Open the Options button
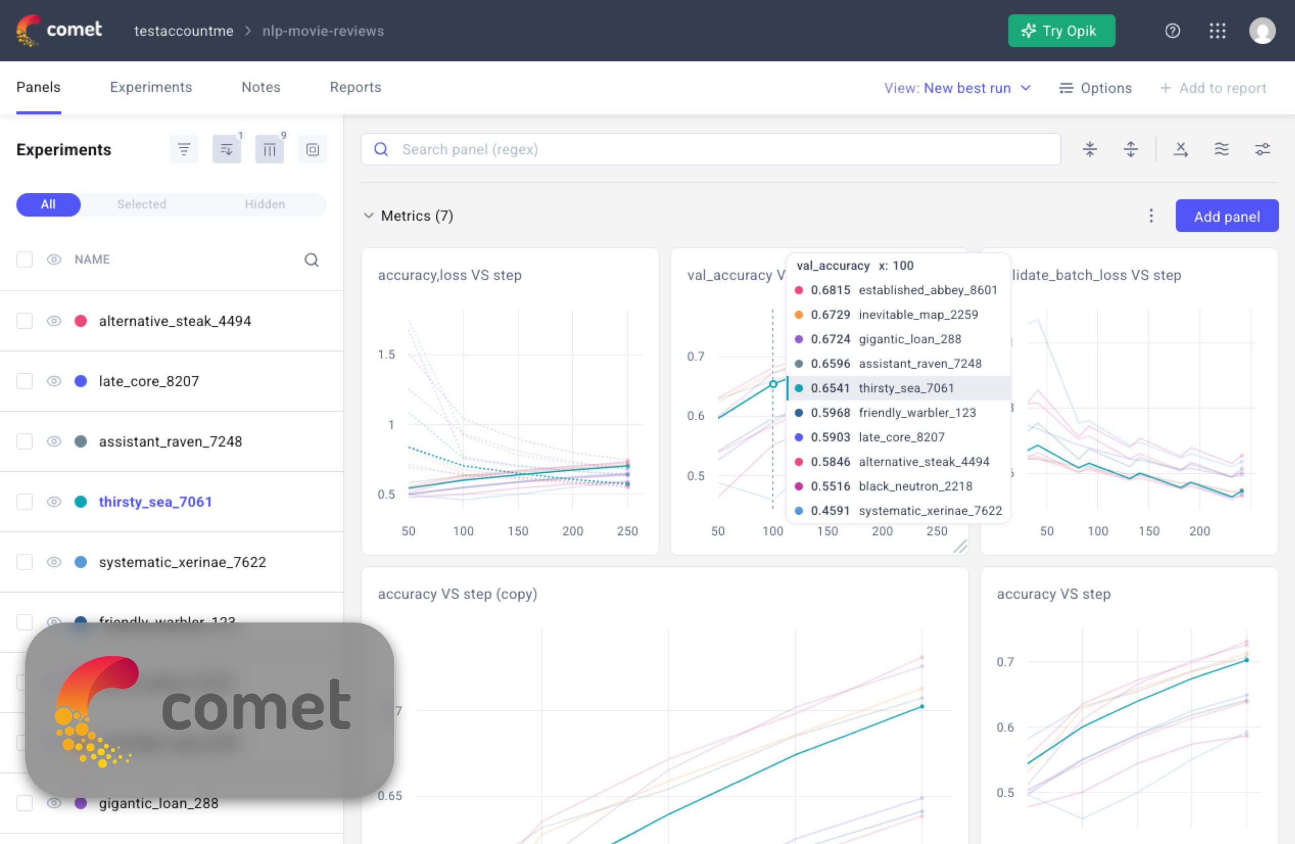 click(1095, 88)
